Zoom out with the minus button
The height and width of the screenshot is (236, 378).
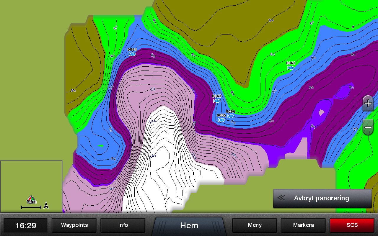pos(368,127)
